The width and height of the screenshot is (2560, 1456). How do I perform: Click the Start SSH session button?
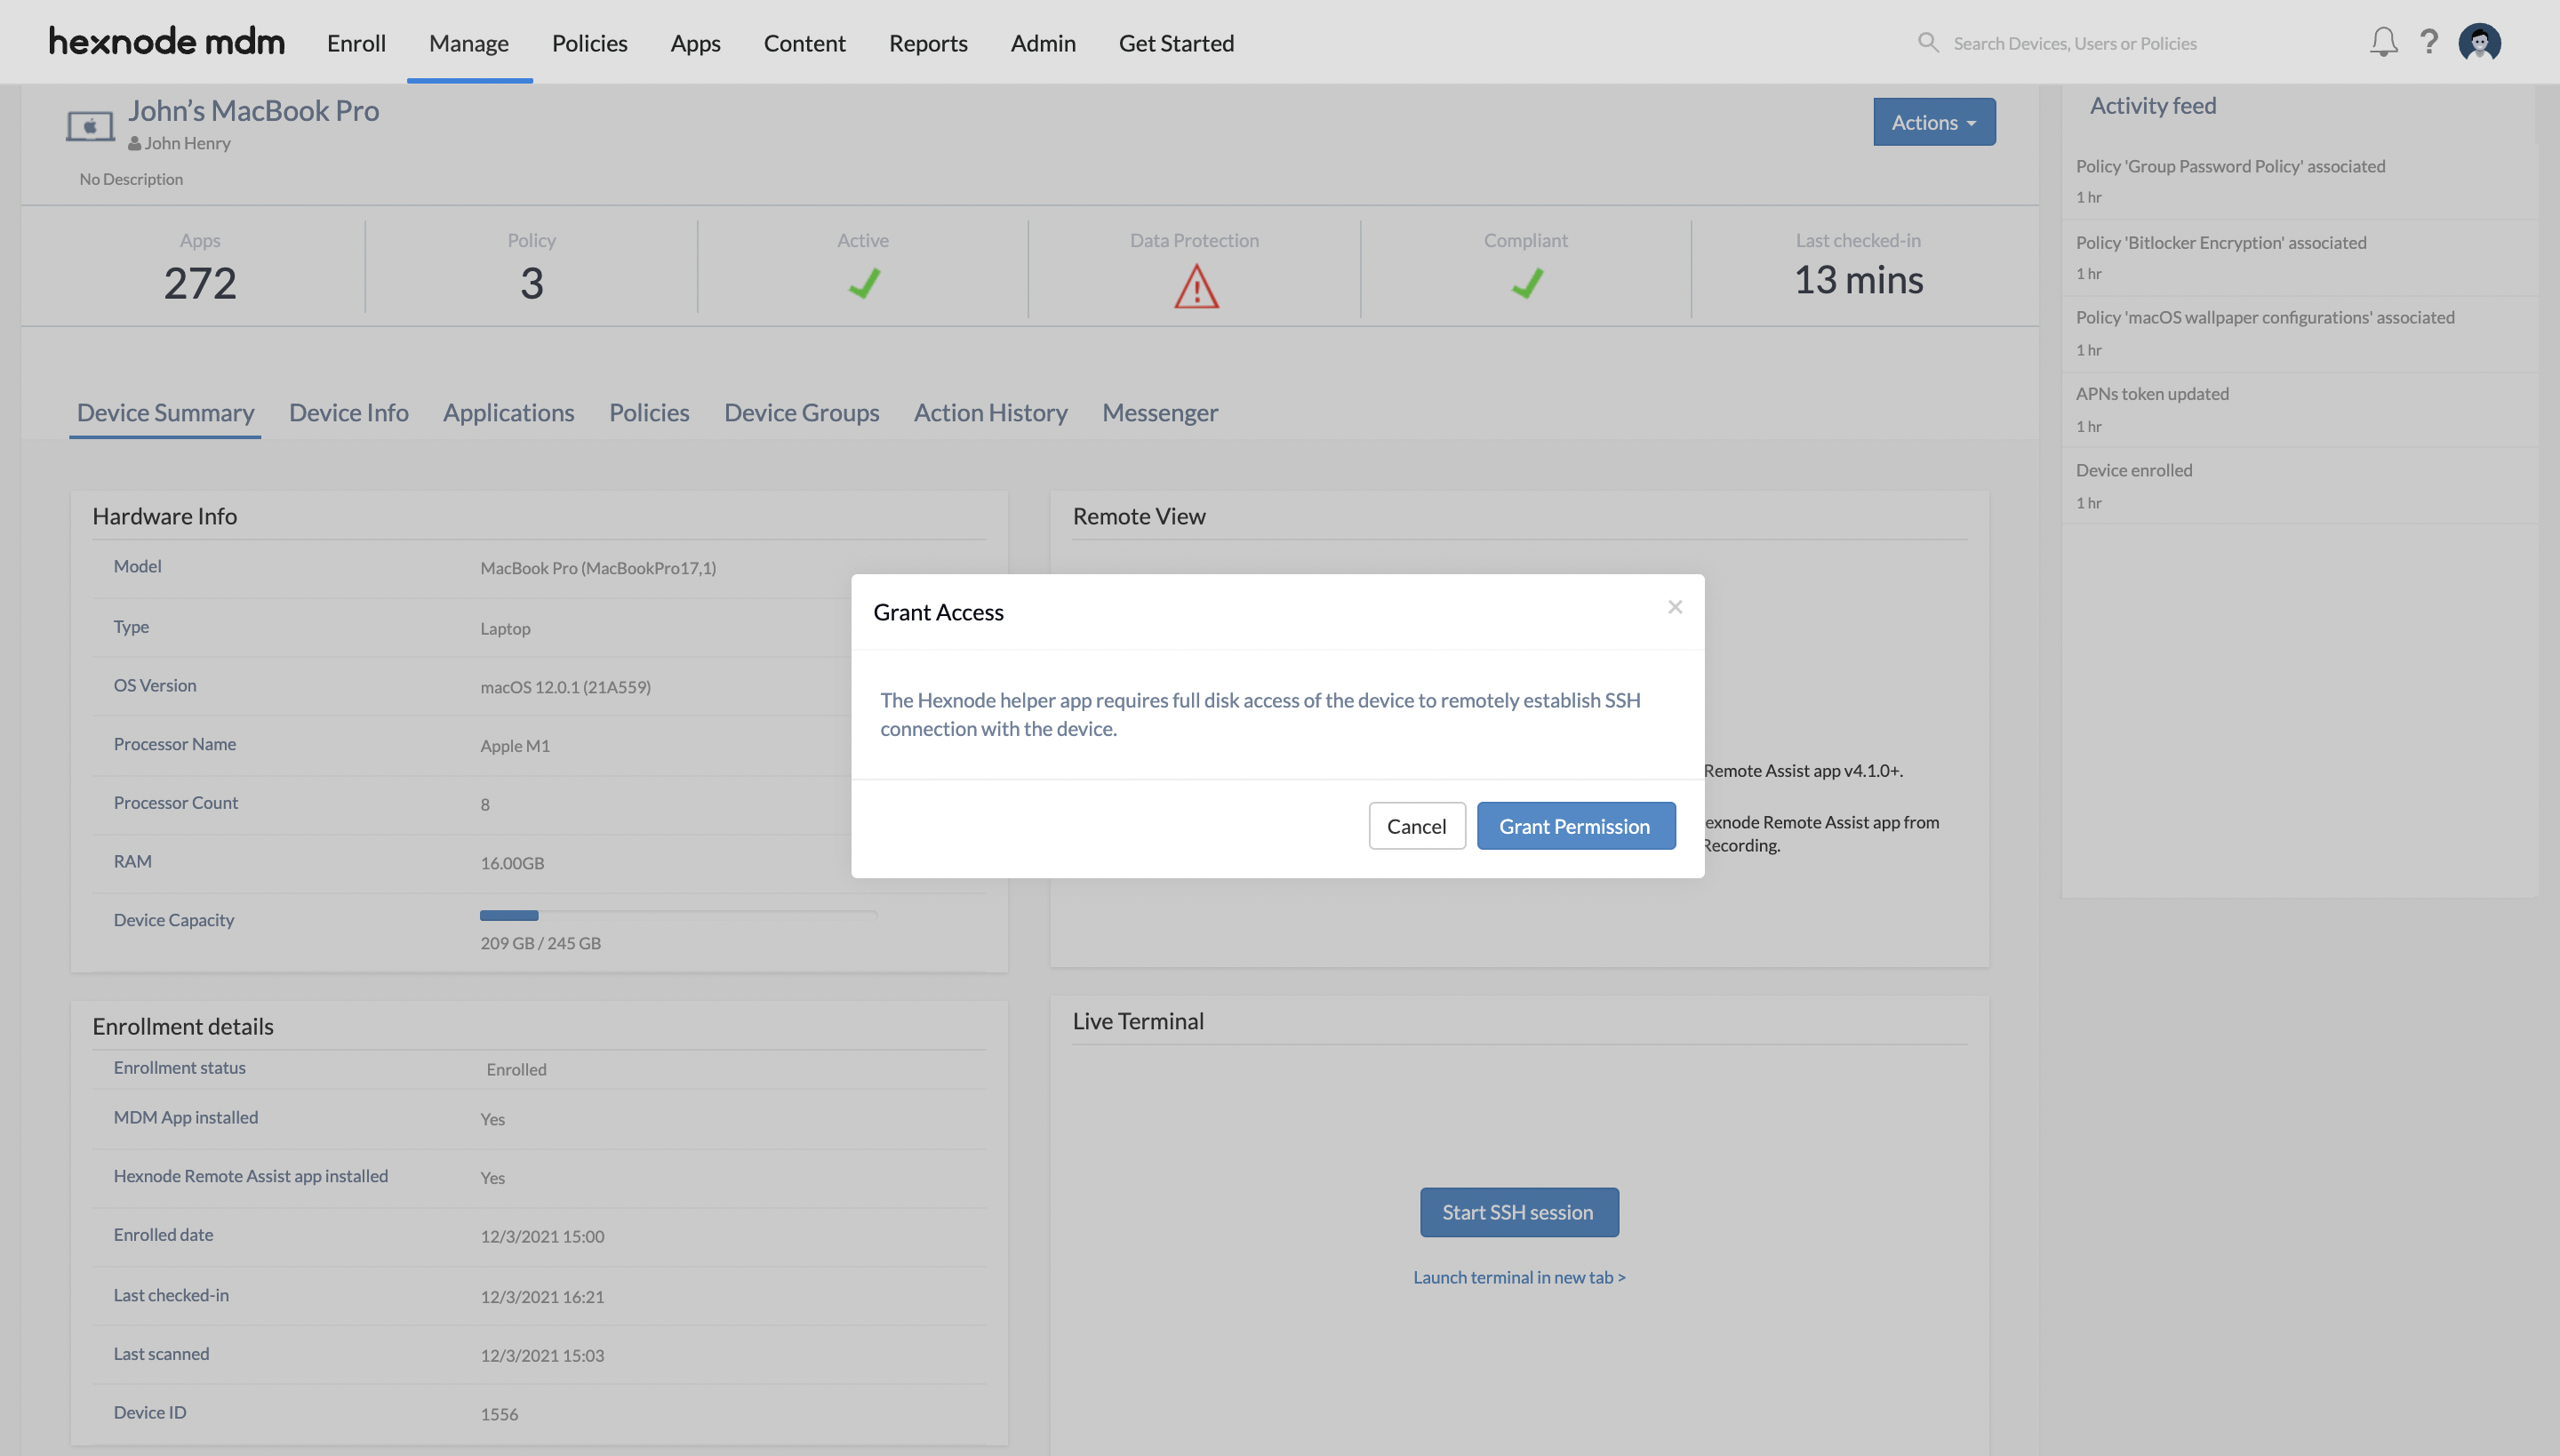1519,1212
